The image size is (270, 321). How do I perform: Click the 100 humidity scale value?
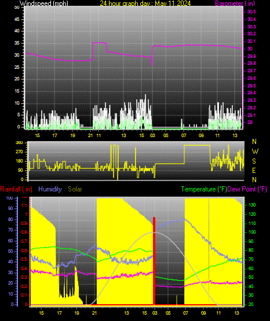(x=10, y=198)
